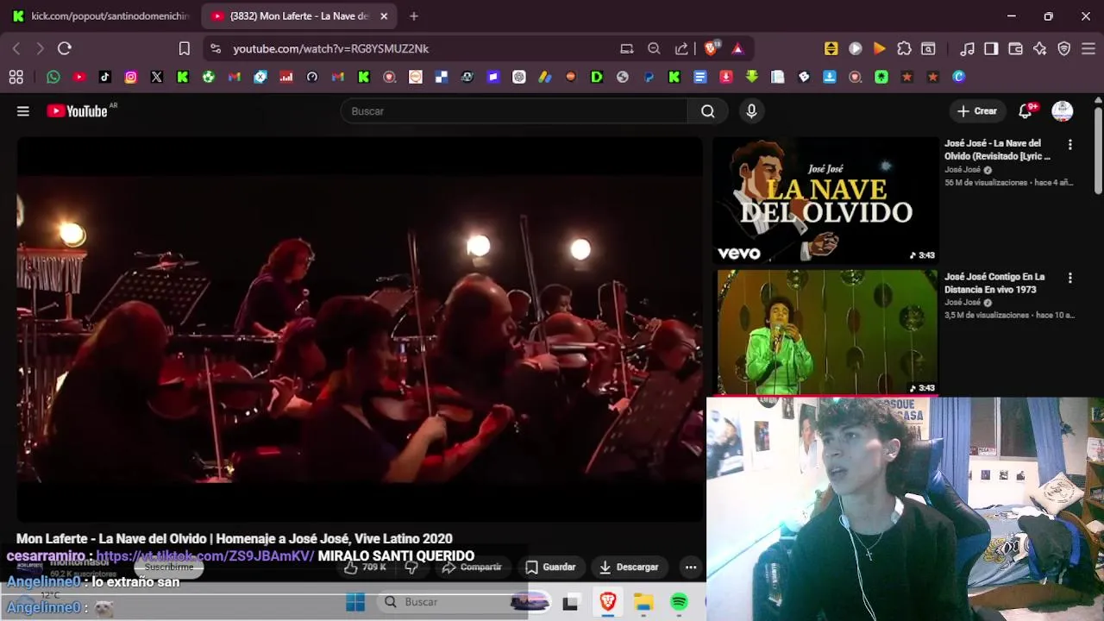Play José José La Nave del Olvido thumbnail

pyautogui.click(x=826, y=200)
